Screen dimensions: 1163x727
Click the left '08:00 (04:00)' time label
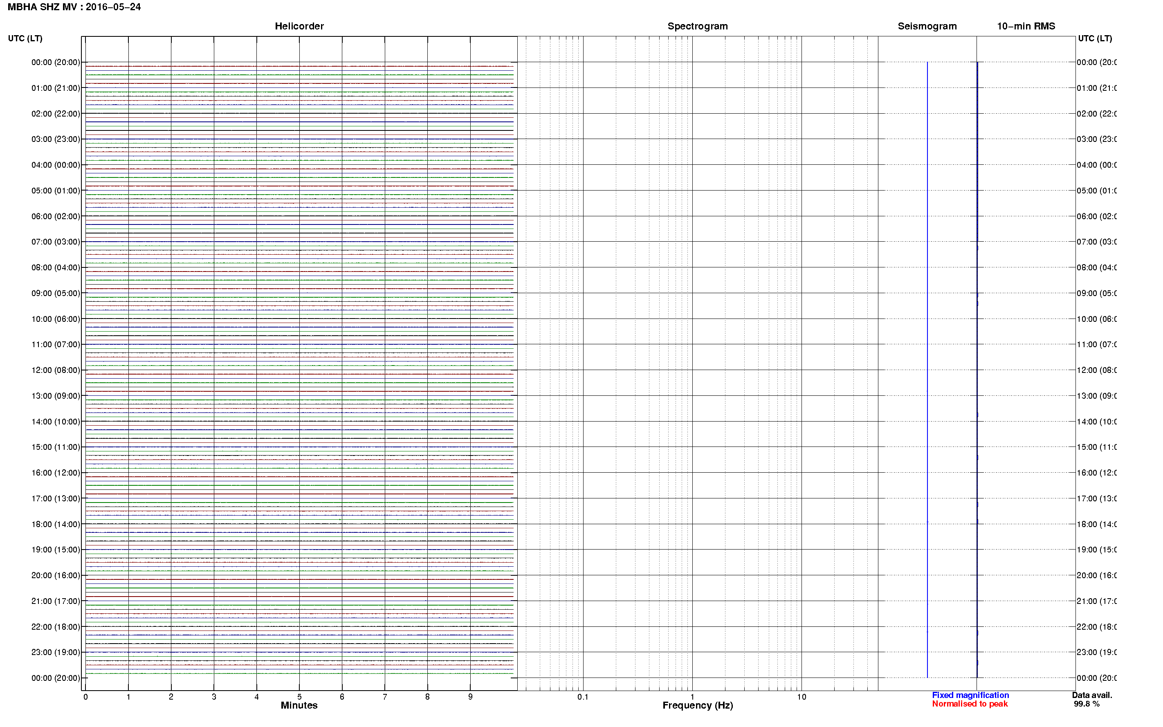pos(56,268)
